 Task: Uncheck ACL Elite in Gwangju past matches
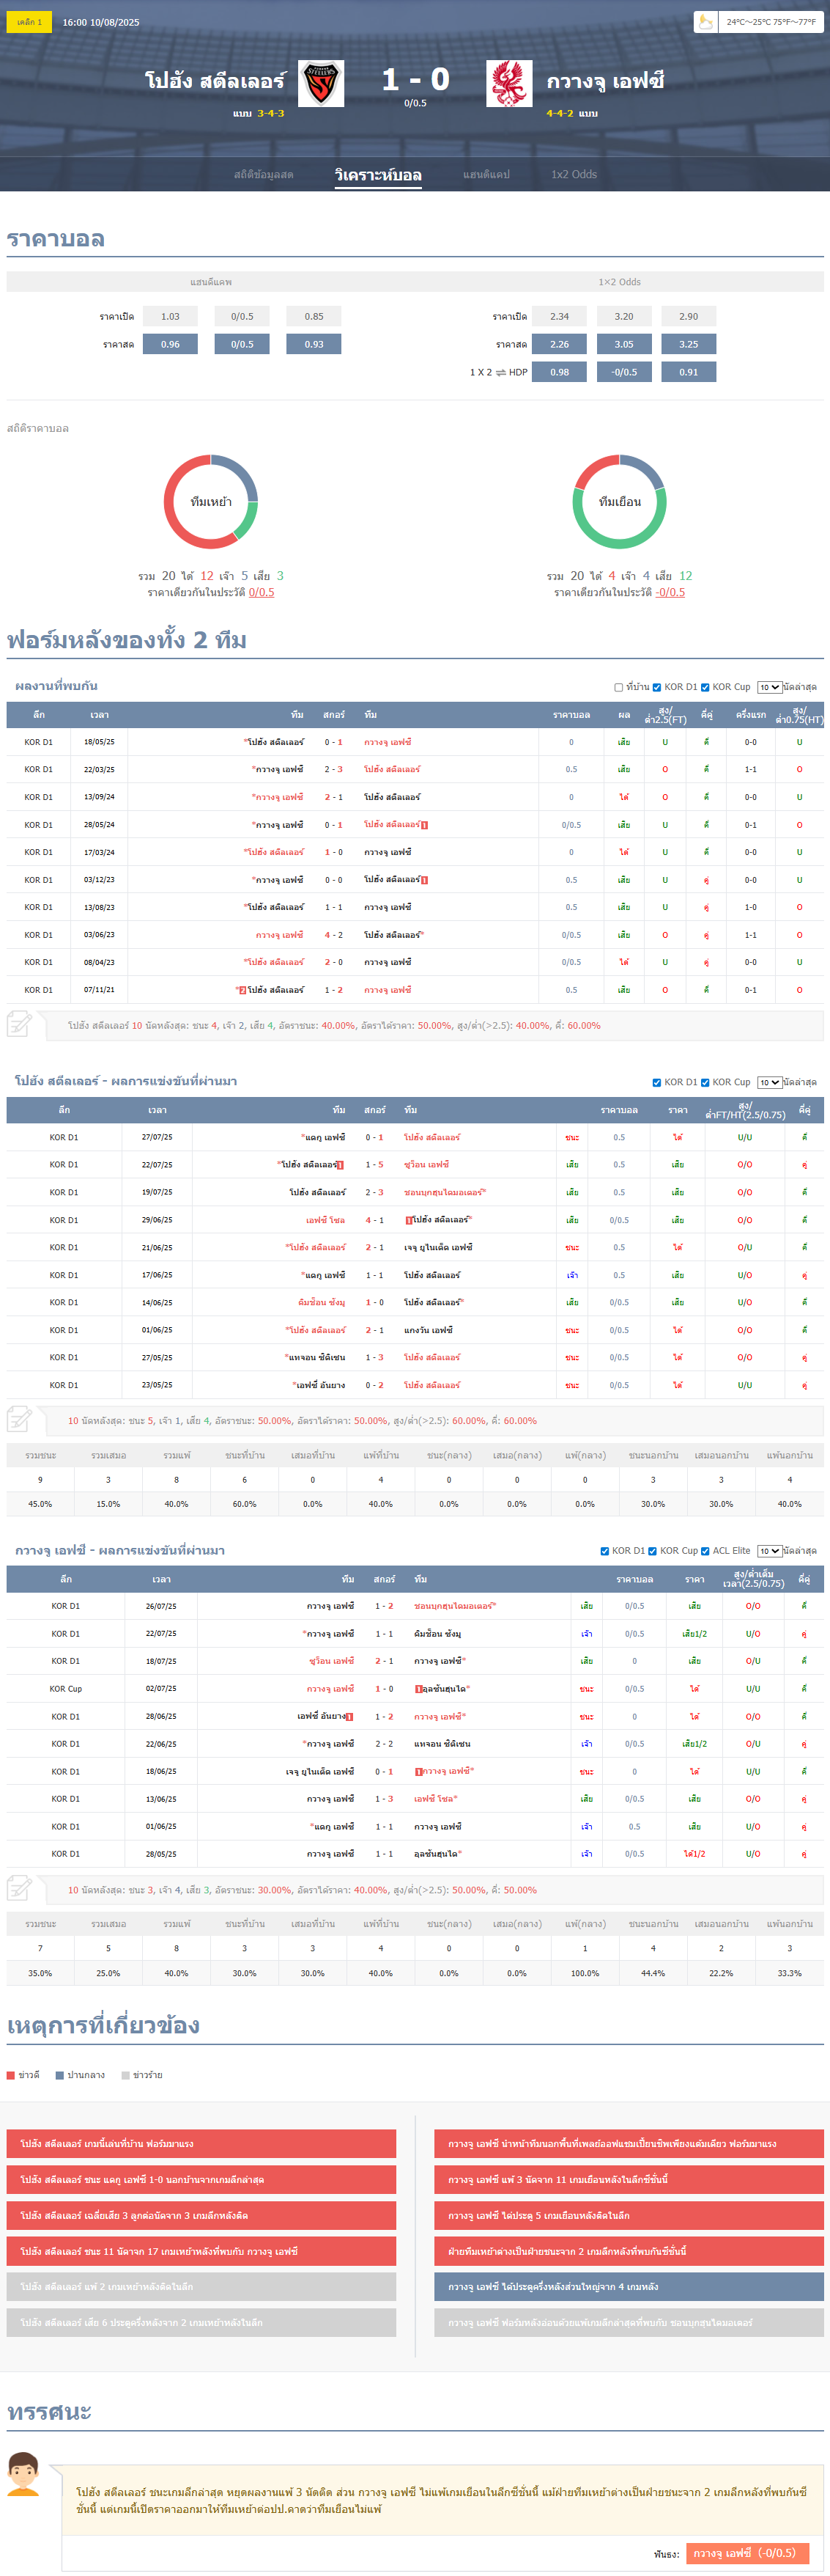point(705,1551)
